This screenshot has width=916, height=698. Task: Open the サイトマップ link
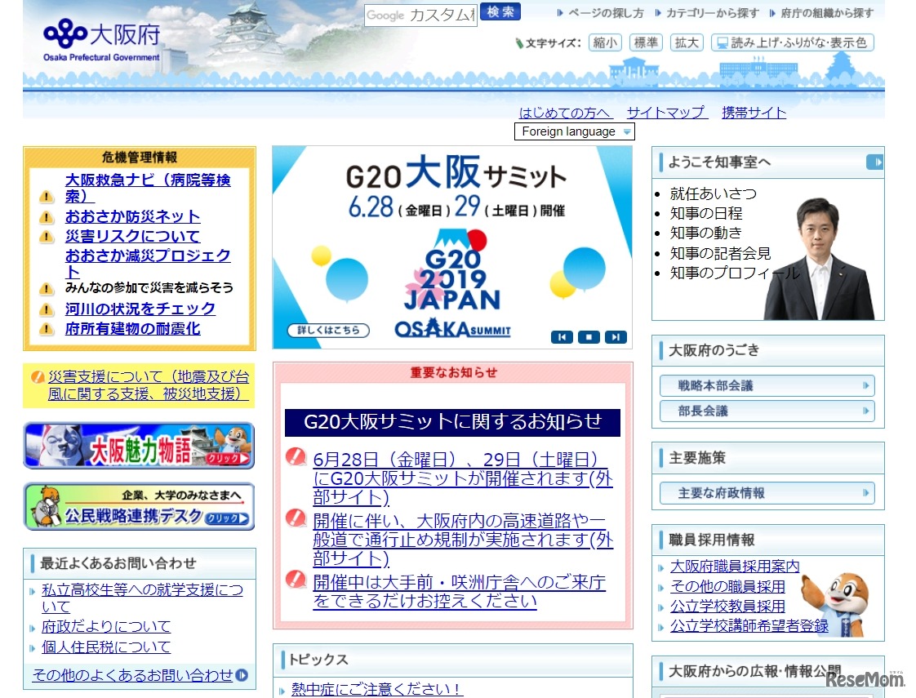pos(666,113)
